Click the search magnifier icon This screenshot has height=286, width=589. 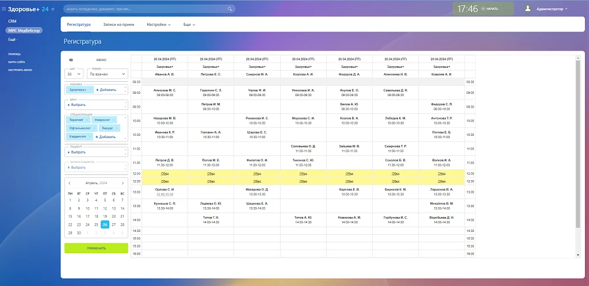[x=230, y=9]
